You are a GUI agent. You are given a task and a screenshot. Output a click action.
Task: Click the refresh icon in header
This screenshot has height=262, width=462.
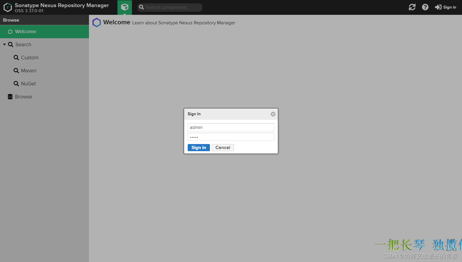coord(412,7)
